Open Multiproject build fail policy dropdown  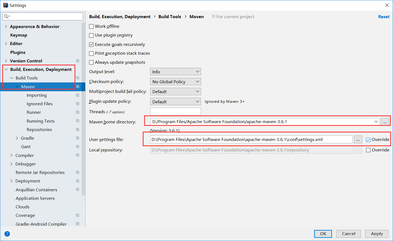(x=175, y=92)
